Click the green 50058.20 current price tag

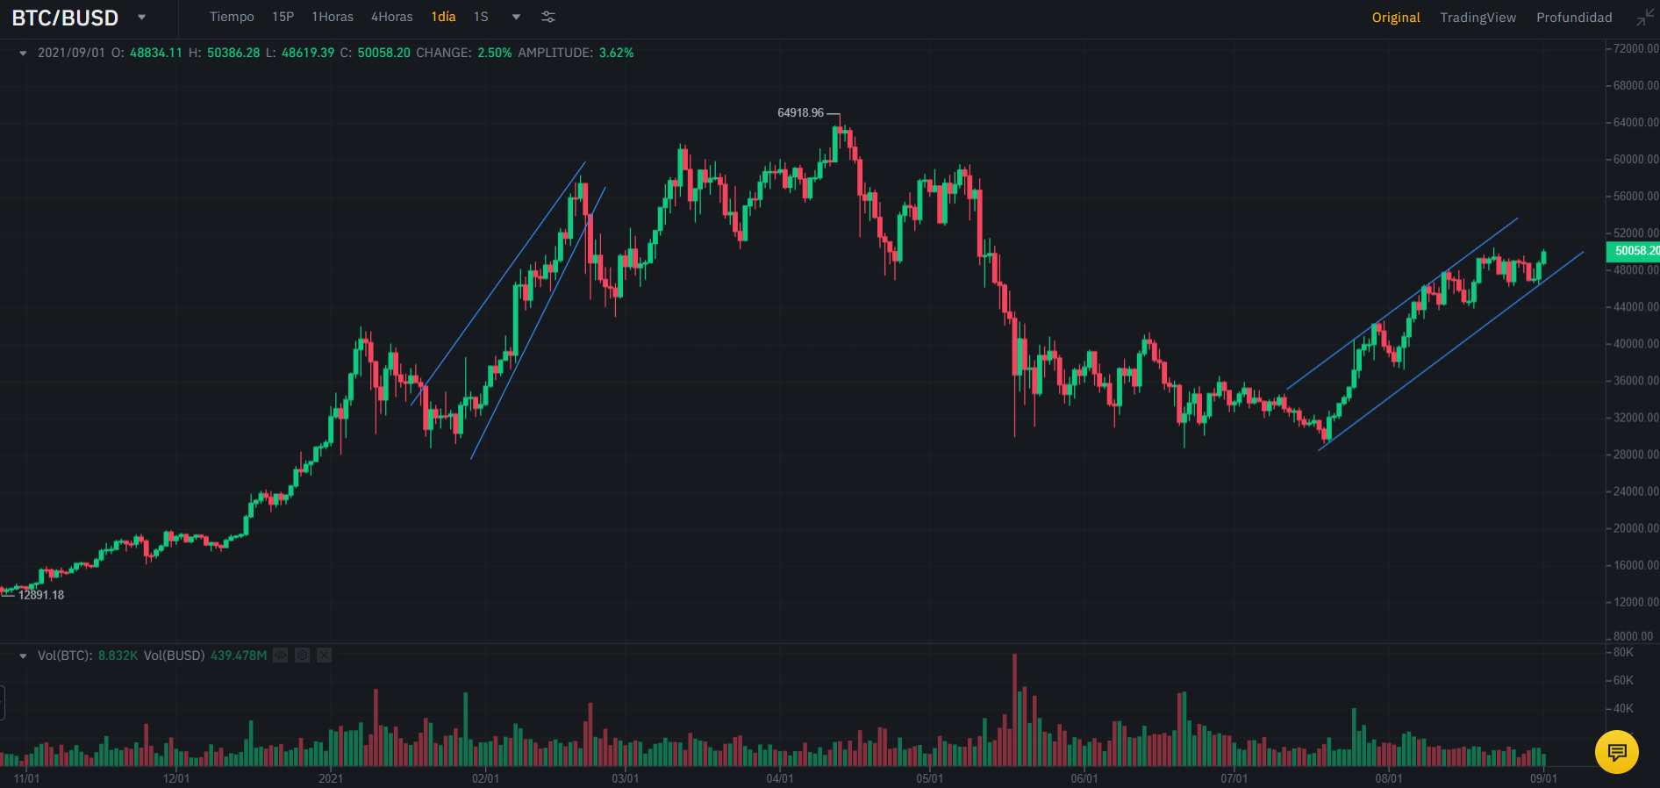pos(1634,251)
